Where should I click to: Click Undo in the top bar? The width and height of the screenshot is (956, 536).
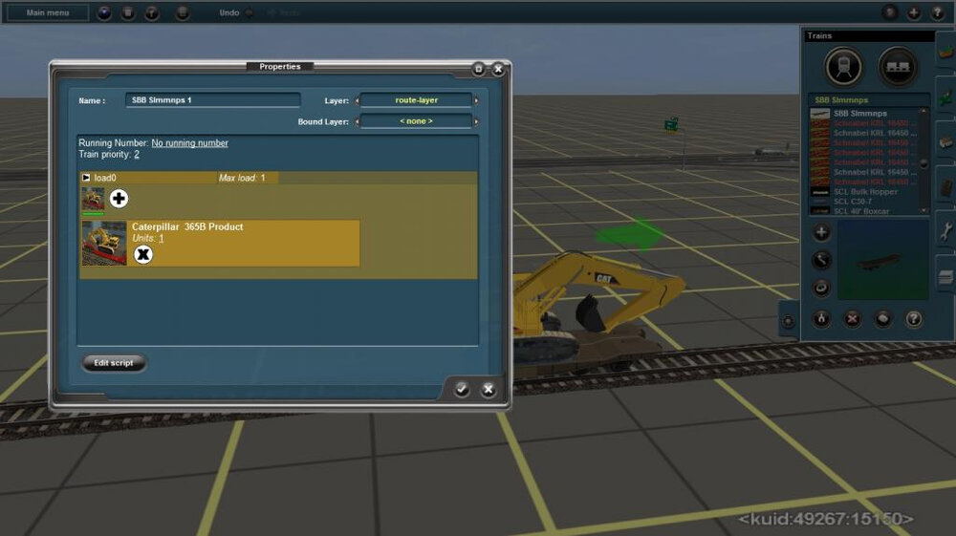tap(229, 12)
